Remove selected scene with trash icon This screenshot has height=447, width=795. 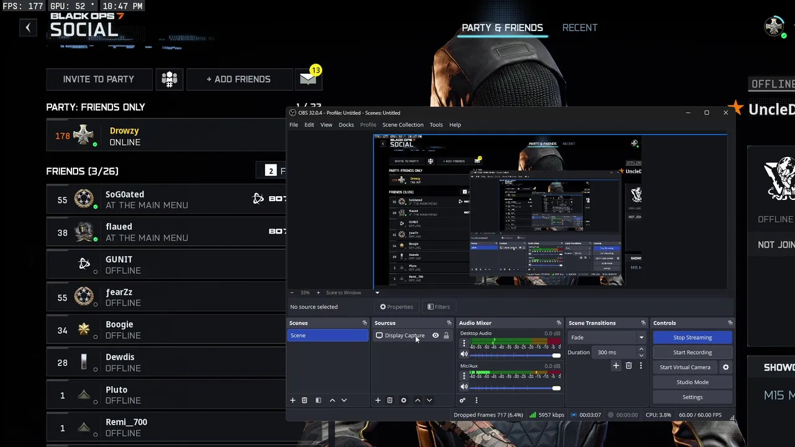tap(304, 400)
